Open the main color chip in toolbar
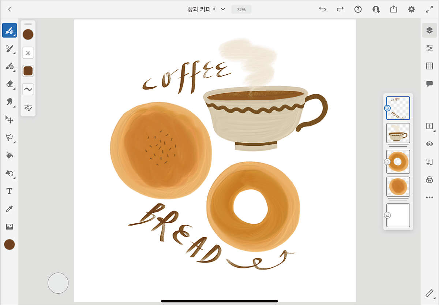 10,245
